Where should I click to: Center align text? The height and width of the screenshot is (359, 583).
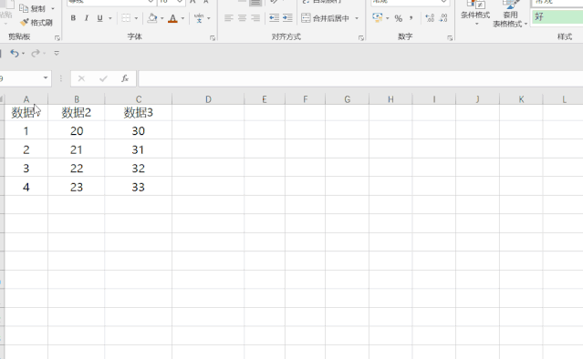point(242,18)
